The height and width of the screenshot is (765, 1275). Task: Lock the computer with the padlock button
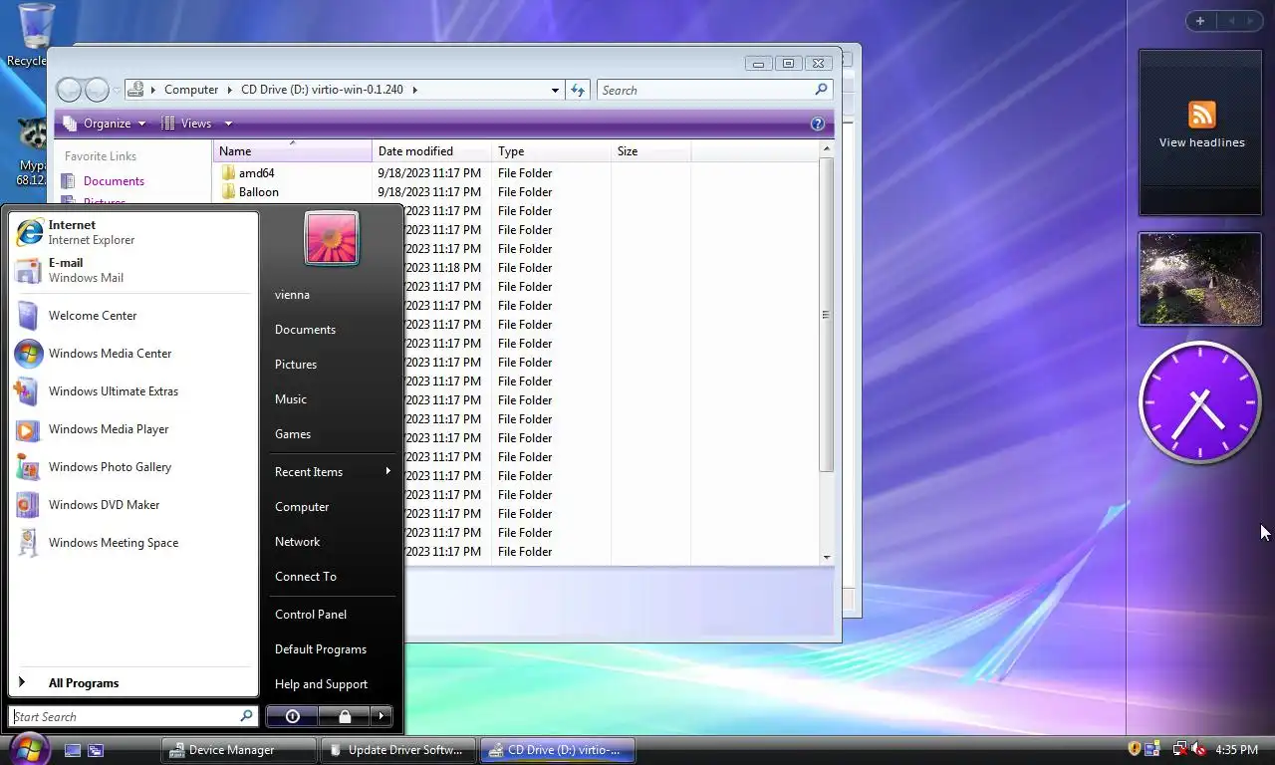point(345,716)
